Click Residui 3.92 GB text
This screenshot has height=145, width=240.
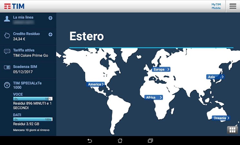26,124
